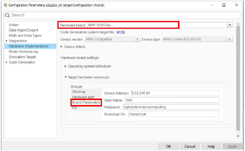Click the Hardware board settings heading
The image size is (245, 151).
80,58
